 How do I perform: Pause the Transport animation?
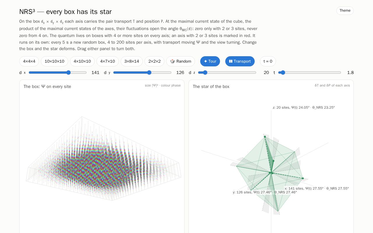240,61
